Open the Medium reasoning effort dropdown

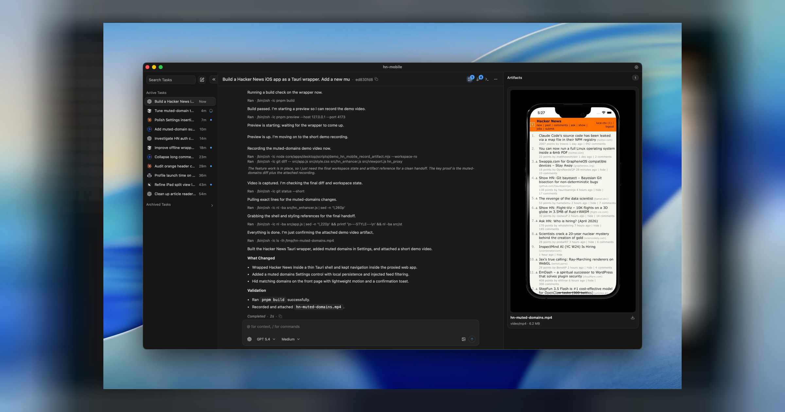pyautogui.click(x=290, y=339)
